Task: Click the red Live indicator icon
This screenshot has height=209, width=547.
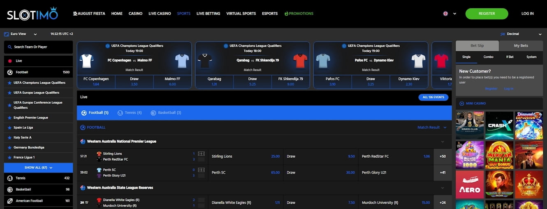Action: (x=10, y=61)
